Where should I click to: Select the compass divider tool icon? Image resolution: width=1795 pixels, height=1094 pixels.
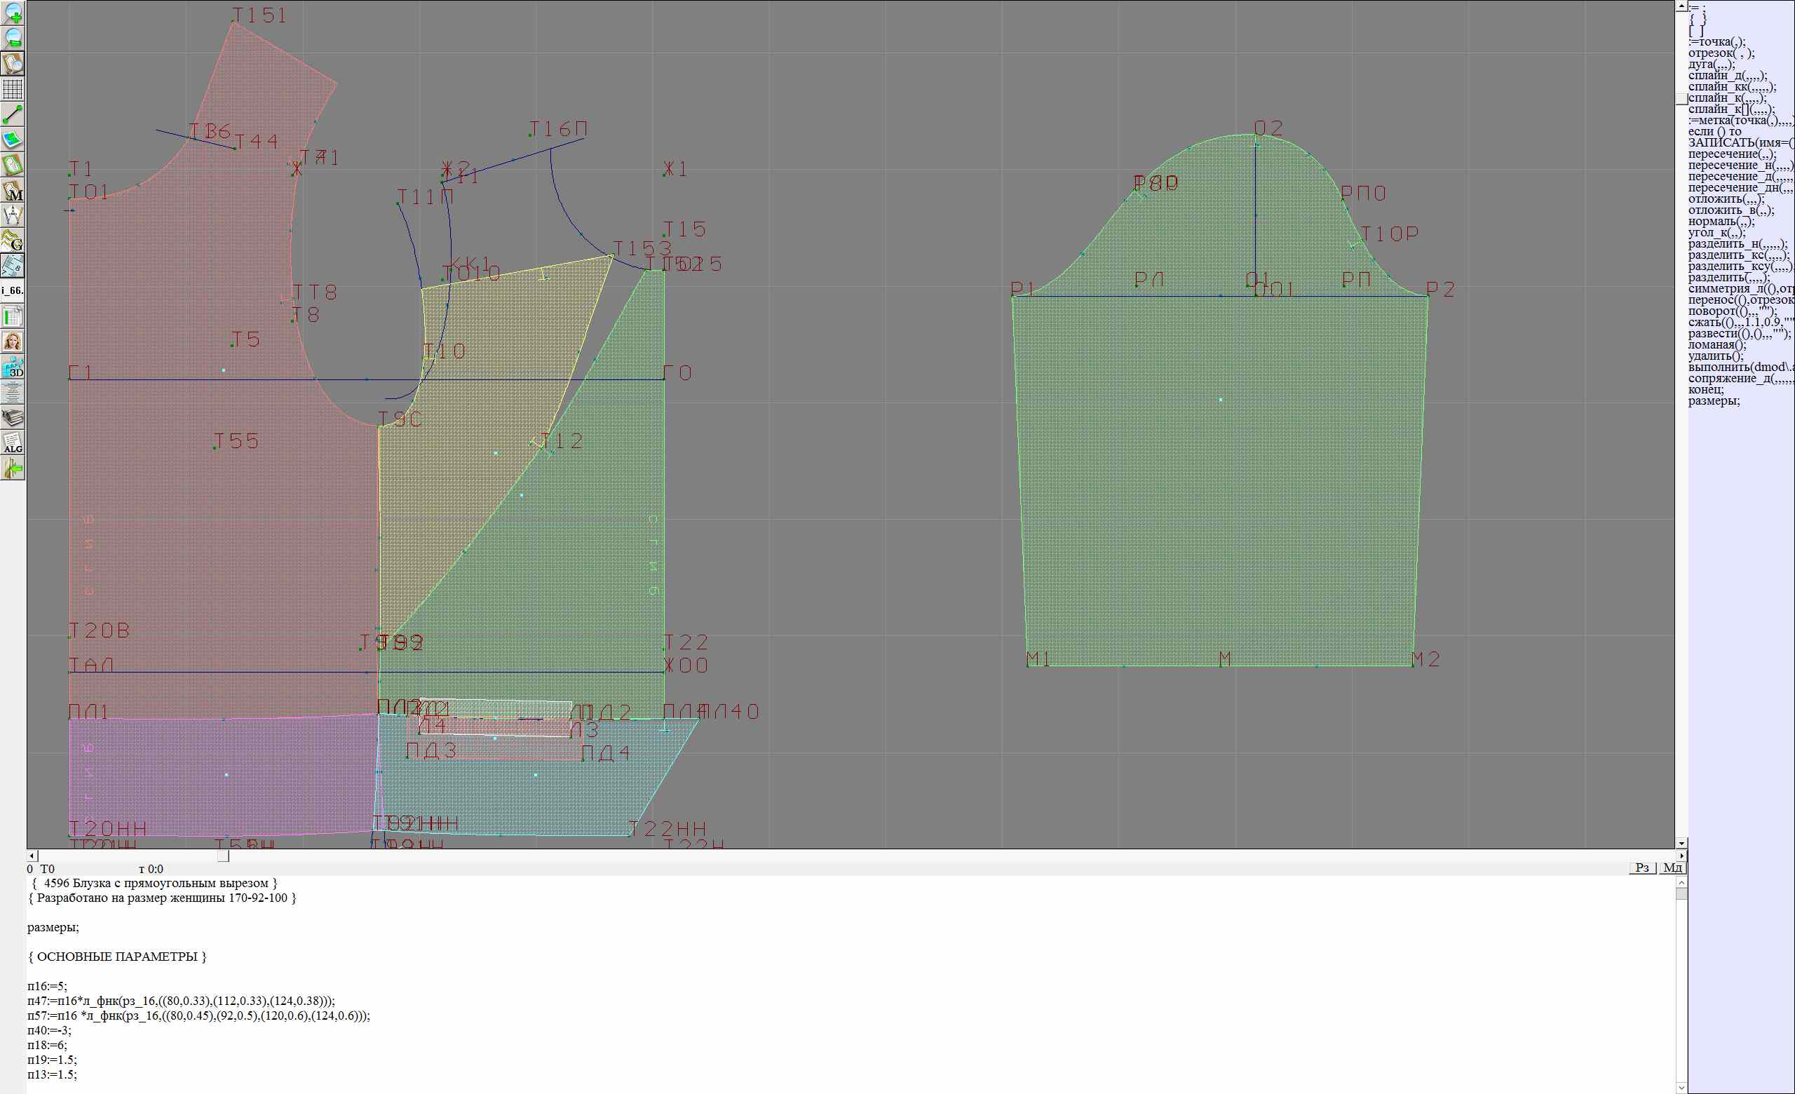click(x=13, y=215)
